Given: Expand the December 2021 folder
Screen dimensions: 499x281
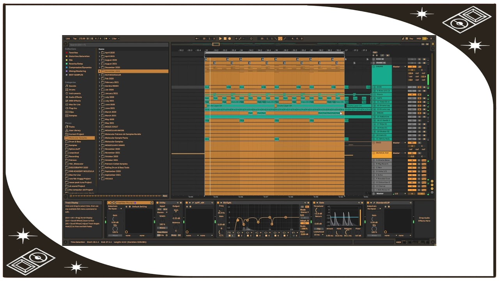Looking at the screenshot, I should pyautogui.click(x=99, y=71).
